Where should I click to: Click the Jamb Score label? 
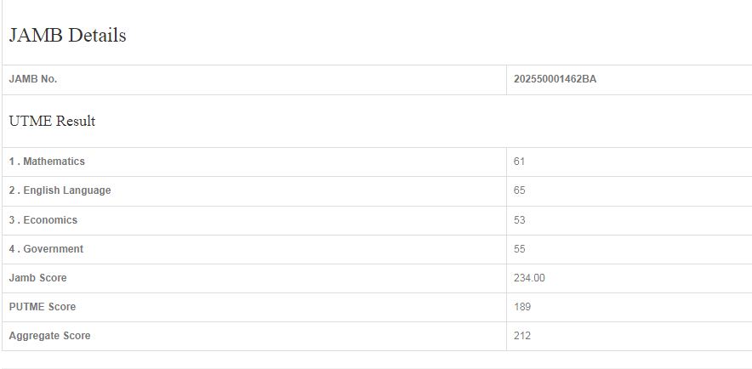coord(37,278)
